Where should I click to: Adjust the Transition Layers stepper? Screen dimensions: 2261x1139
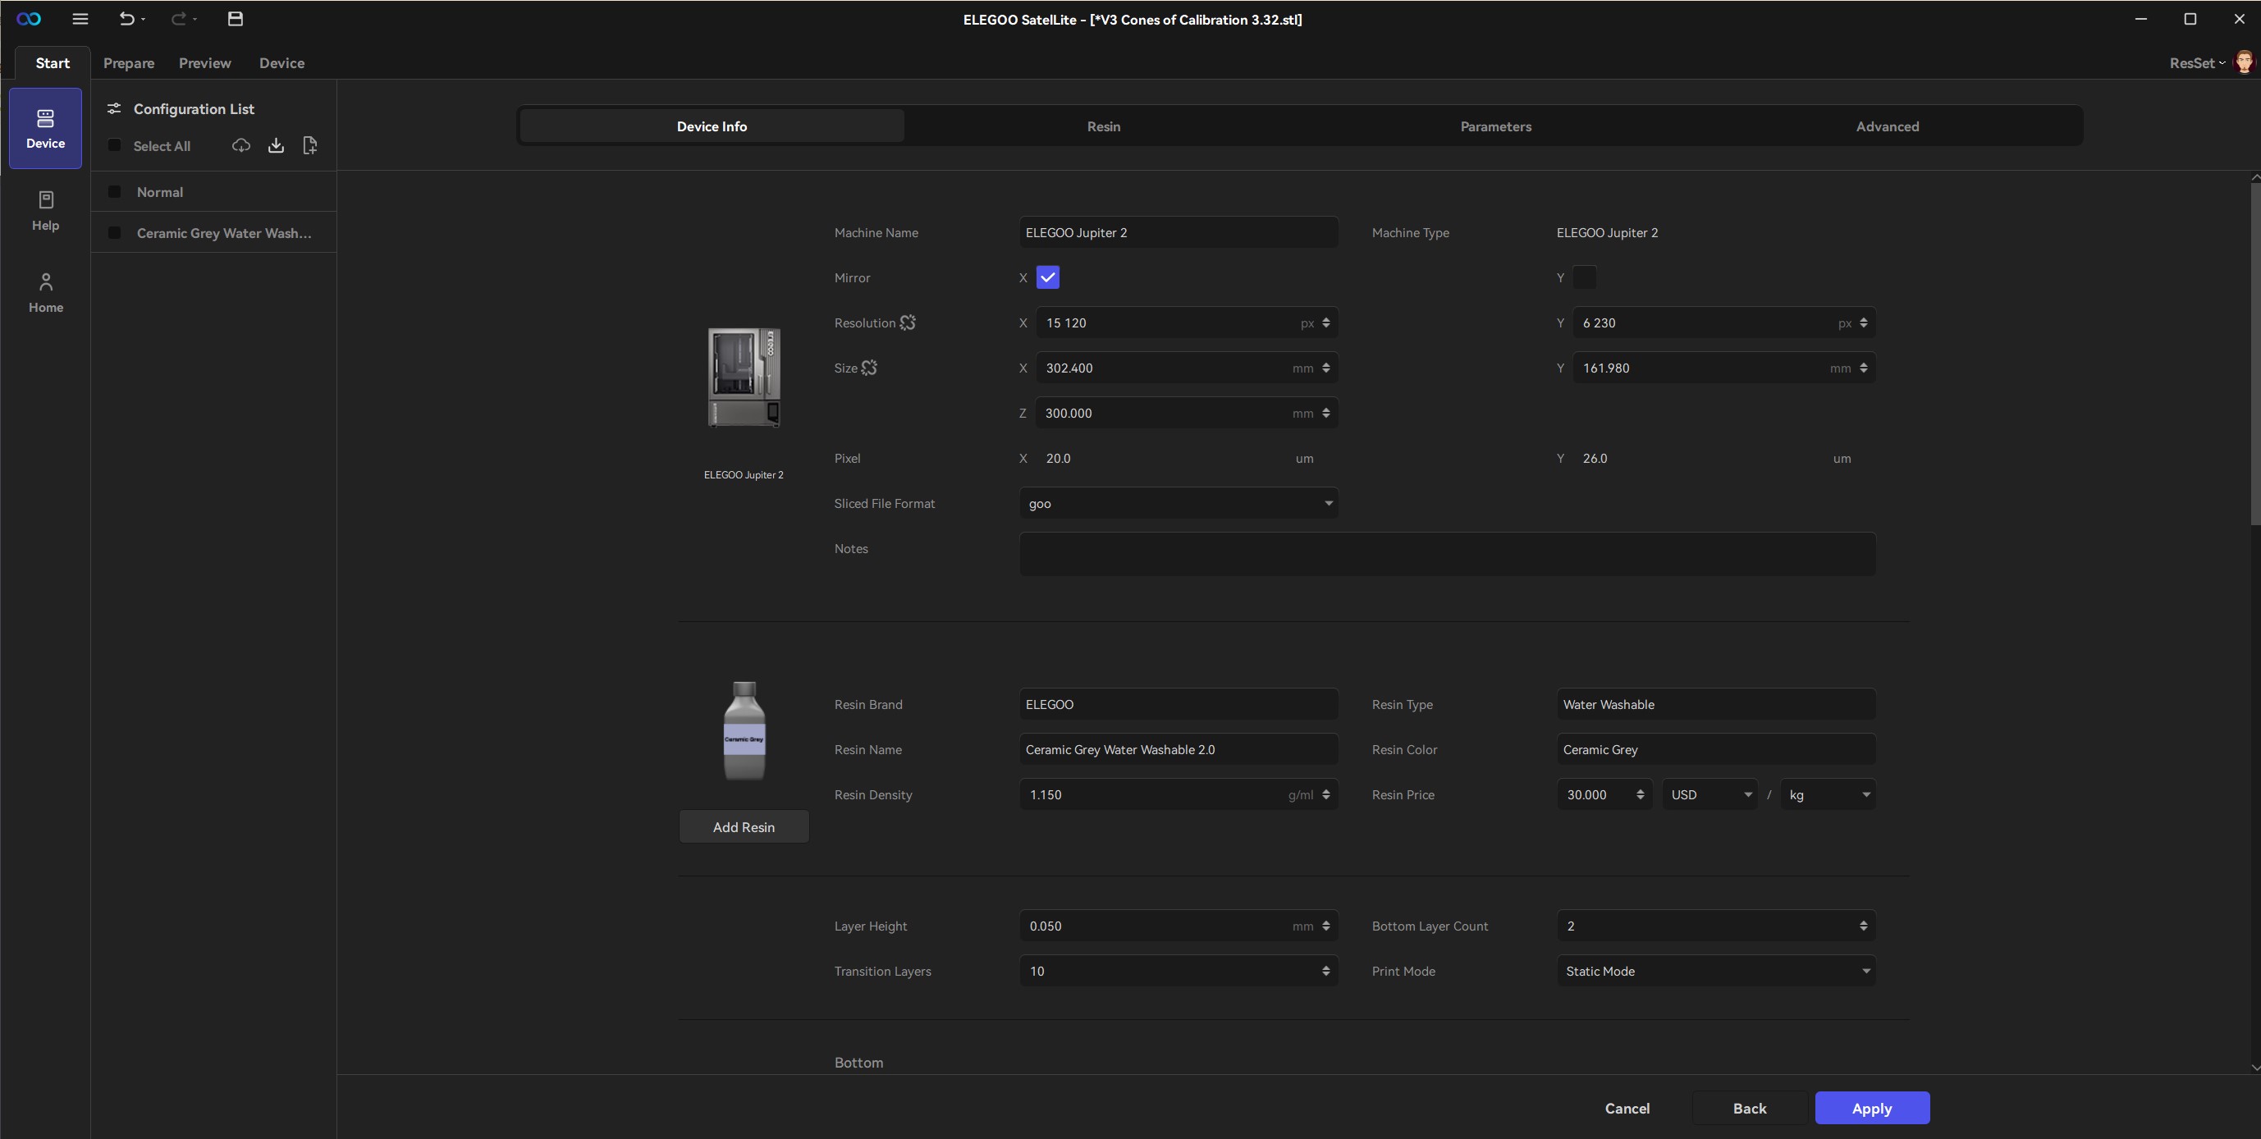pyautogui.click(x=1325, y=972)
